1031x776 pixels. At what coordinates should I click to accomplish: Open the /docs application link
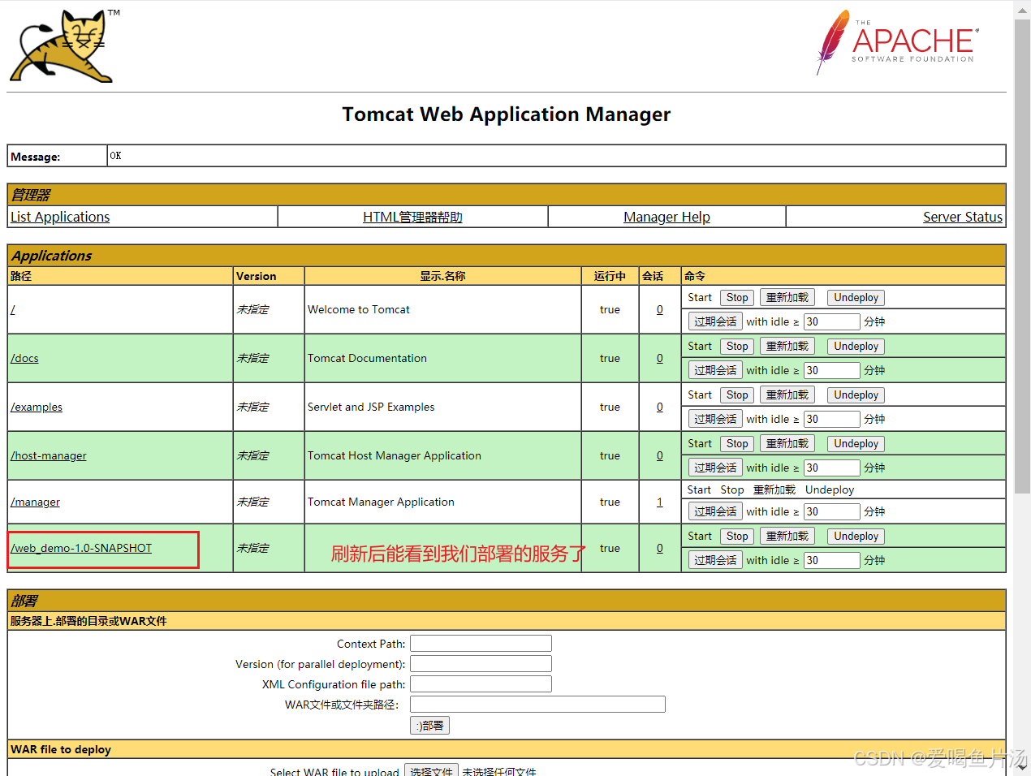point(24,358)
